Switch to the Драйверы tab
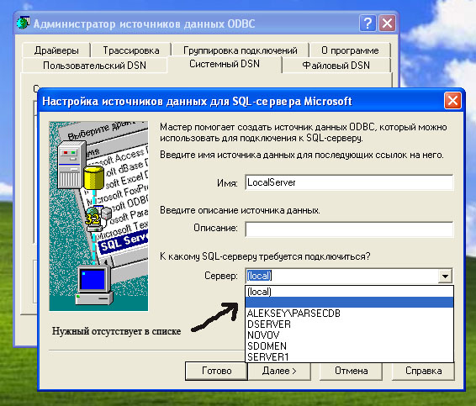 (56, 50)
